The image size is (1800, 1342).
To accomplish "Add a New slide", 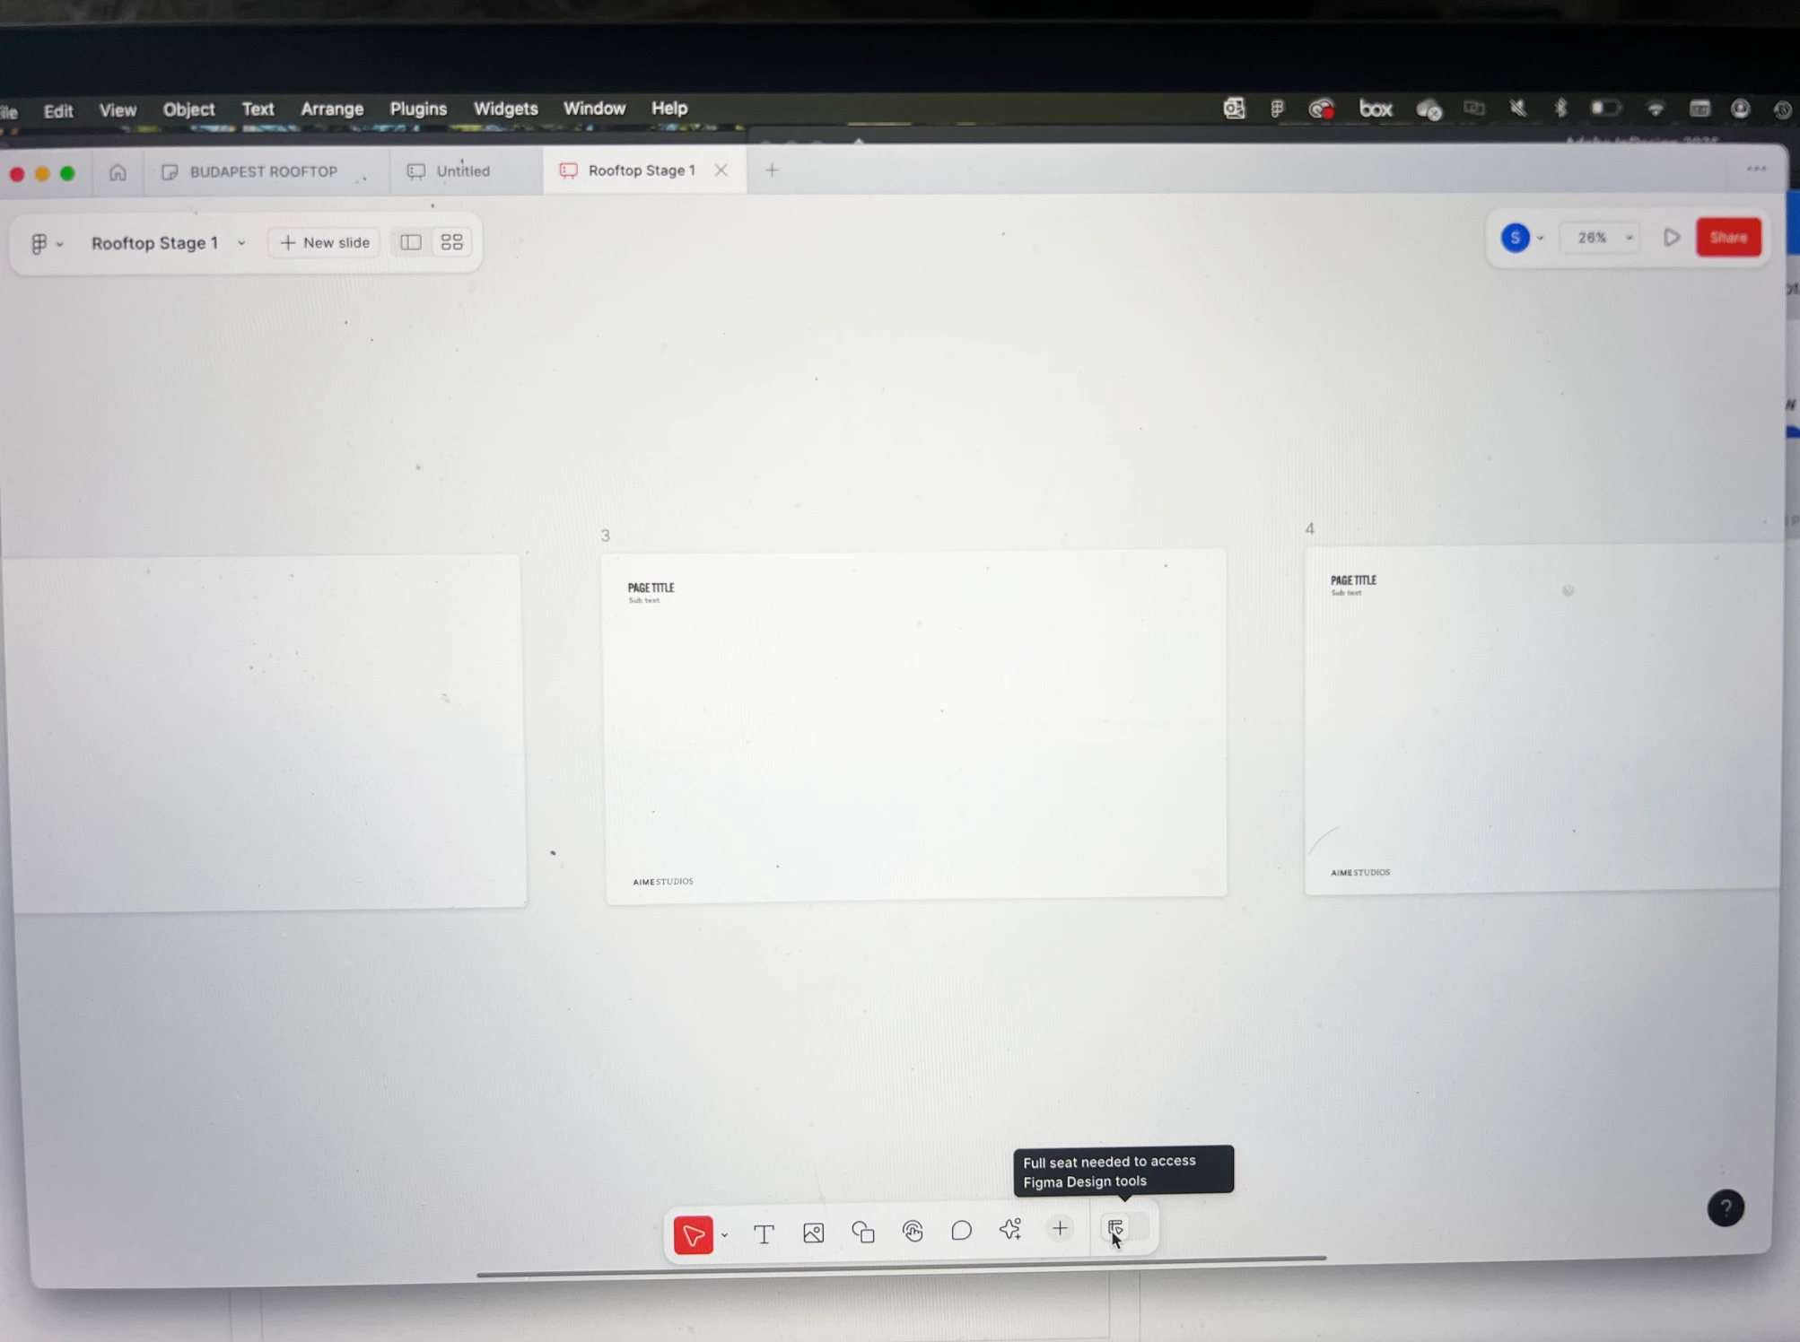I will pyautogui.click(x=325, y=242).
